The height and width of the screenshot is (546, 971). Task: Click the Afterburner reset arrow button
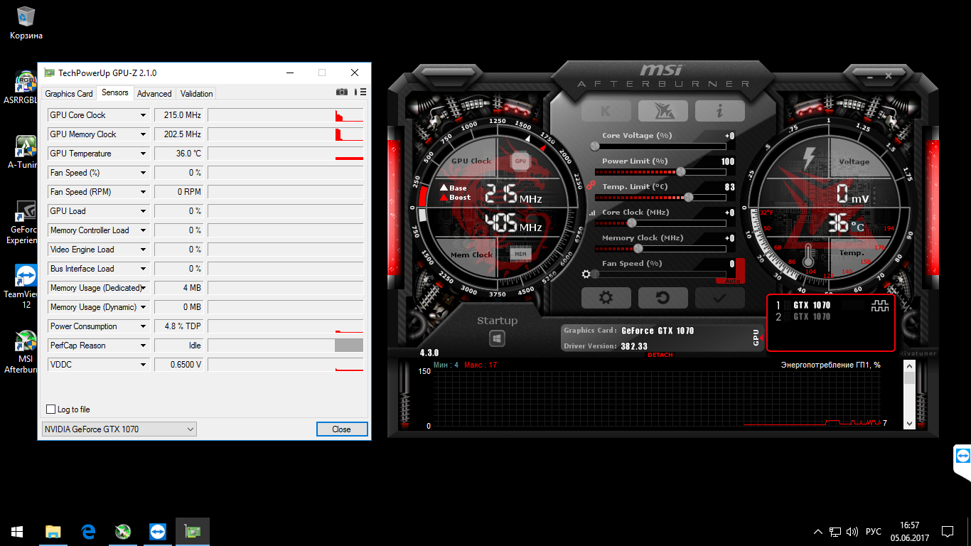pyautogui.click(x=662, y=298)
